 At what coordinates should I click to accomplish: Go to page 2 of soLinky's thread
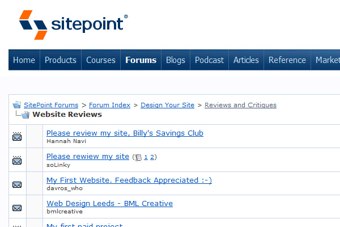coord(152,157)
